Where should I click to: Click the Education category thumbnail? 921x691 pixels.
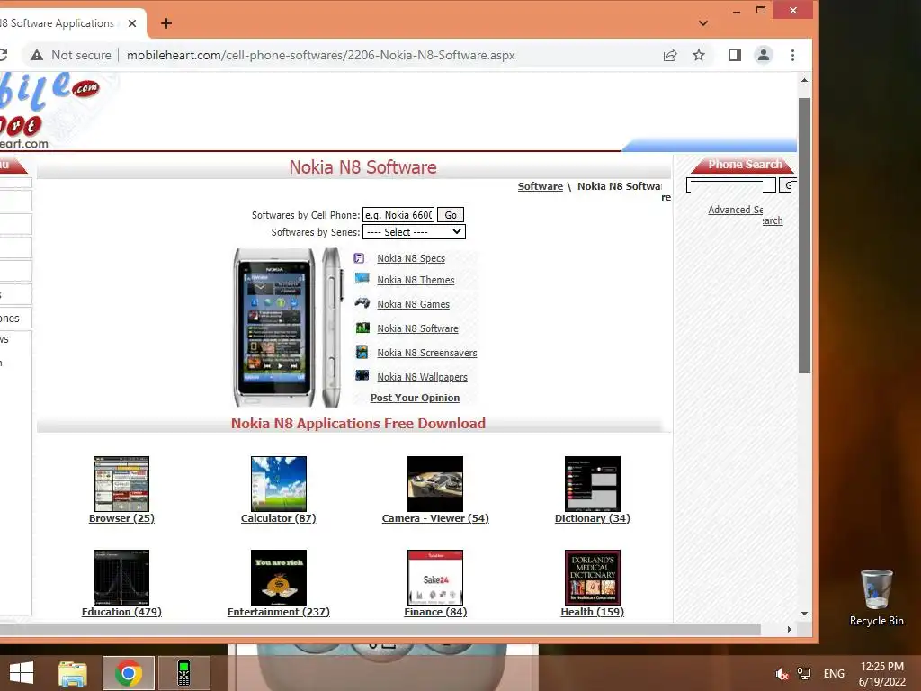pos(121,578)
